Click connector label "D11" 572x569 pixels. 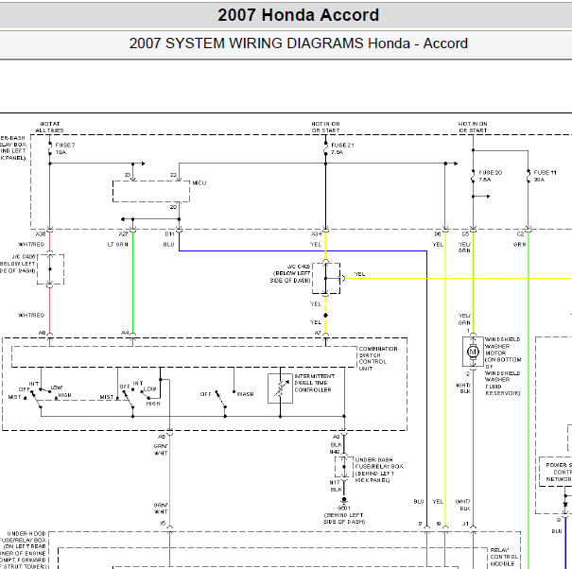point(169,233)
